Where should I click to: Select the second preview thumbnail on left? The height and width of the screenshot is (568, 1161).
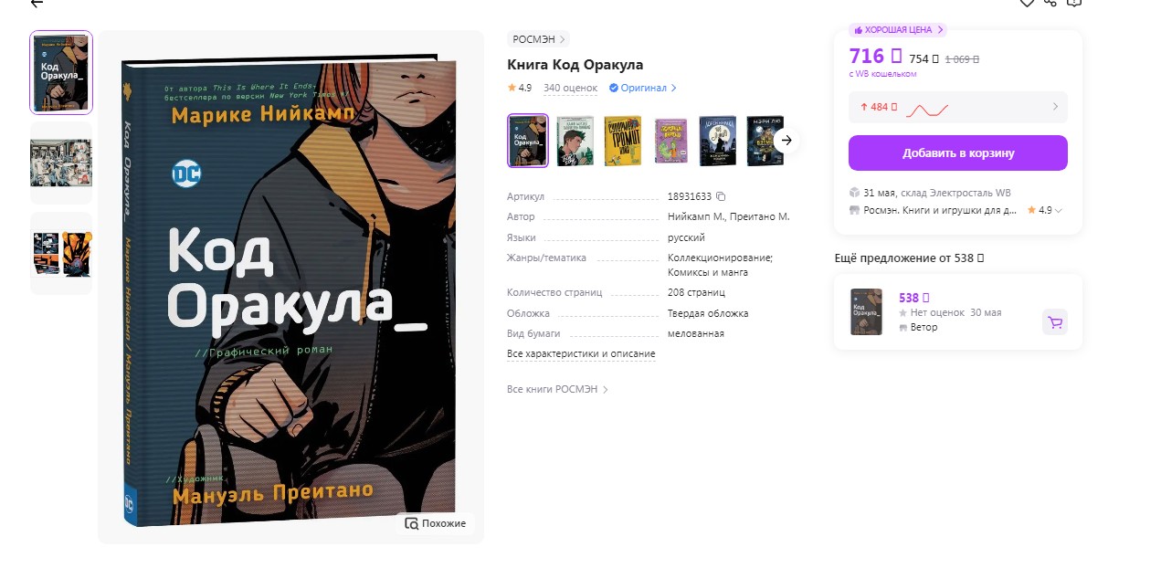pos(61,163)
